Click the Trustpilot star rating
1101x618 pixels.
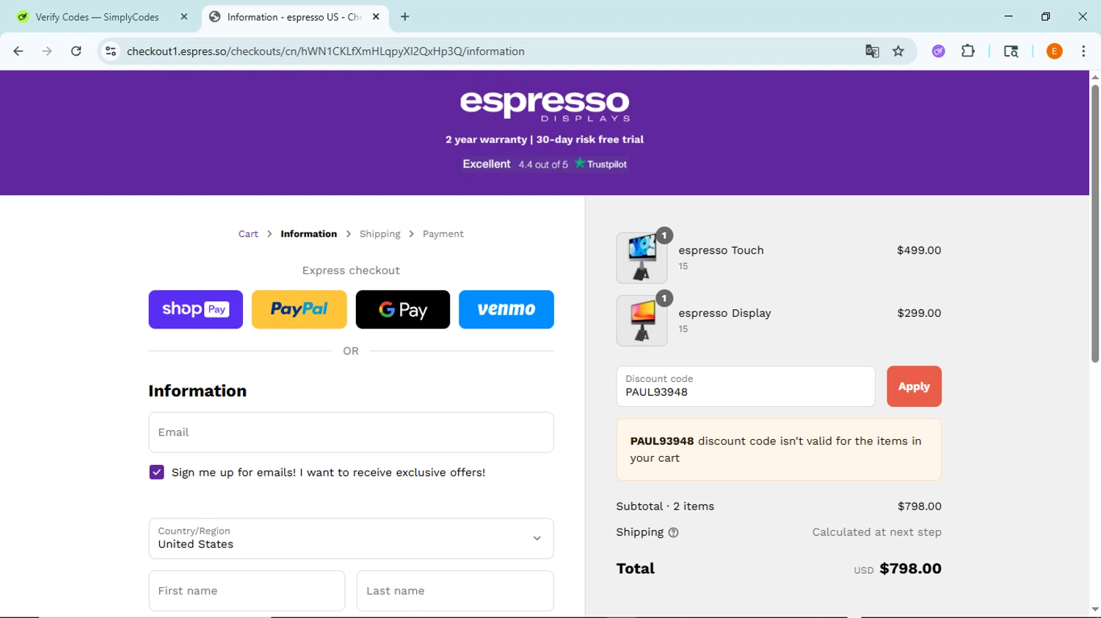(545, 164)
